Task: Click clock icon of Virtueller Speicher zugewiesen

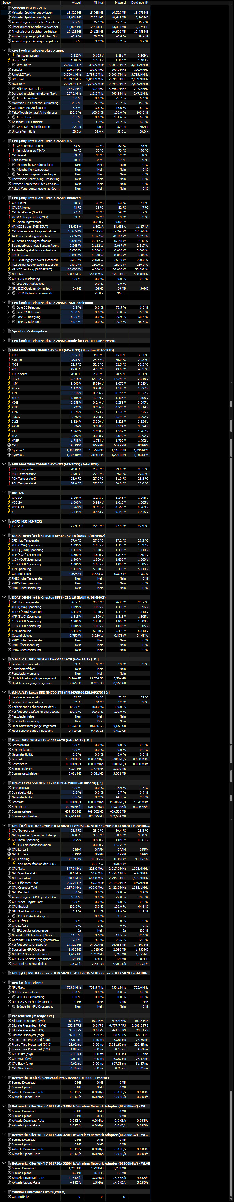Action: [9, 13]
